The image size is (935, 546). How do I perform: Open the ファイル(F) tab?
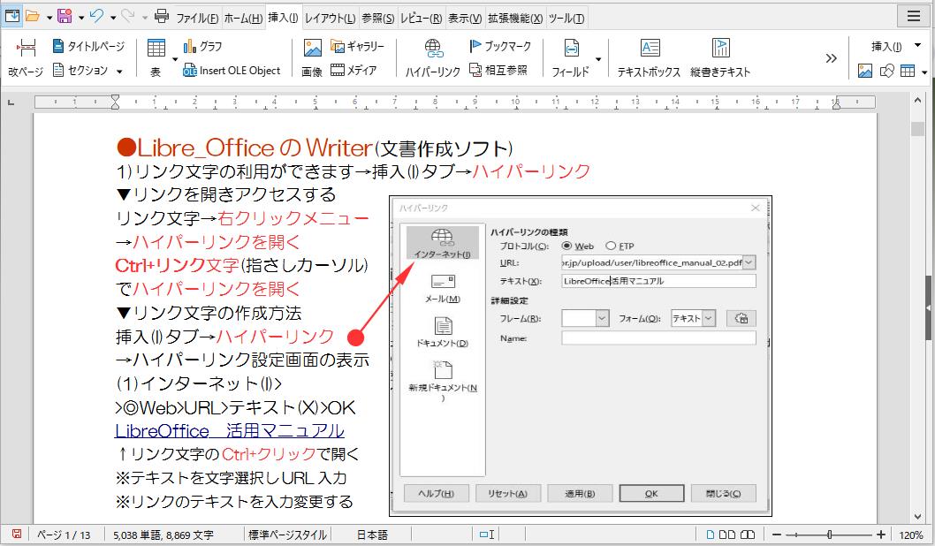197,18
